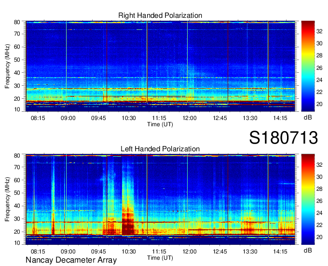
Task: Click "40" frequency tick on Right Handed plot
Action: pos(17,73)
